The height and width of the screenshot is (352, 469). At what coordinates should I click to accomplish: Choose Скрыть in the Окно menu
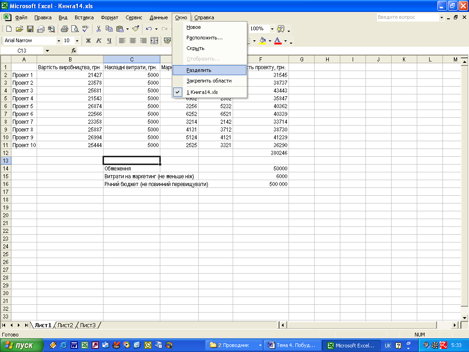point(210,48)
